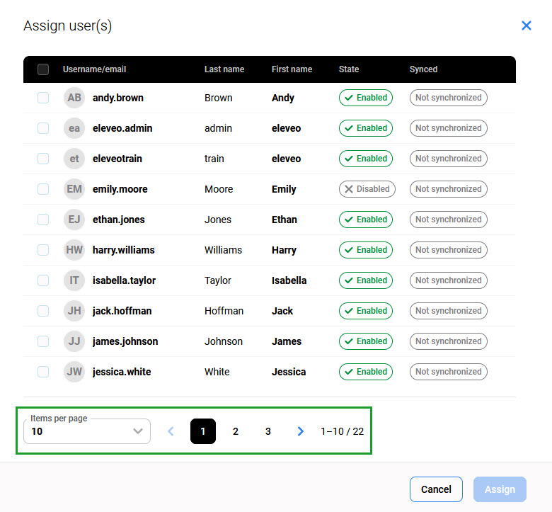Select the isabella.taylor row checkbox
Viewport: 552px width, 512px height.
tap(43, 280)
